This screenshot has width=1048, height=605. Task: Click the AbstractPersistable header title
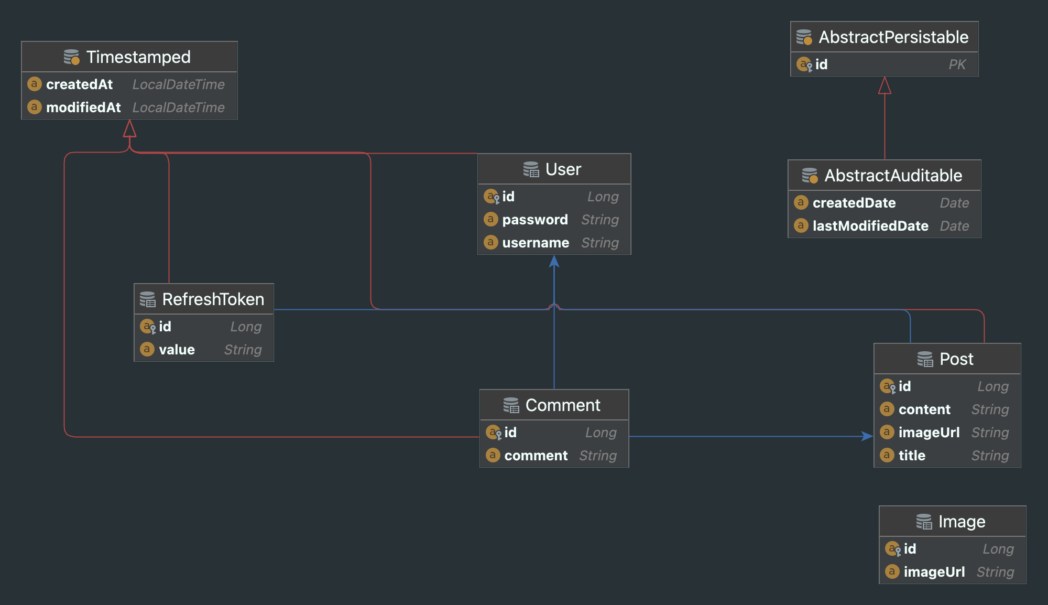[x=893, y=37]
